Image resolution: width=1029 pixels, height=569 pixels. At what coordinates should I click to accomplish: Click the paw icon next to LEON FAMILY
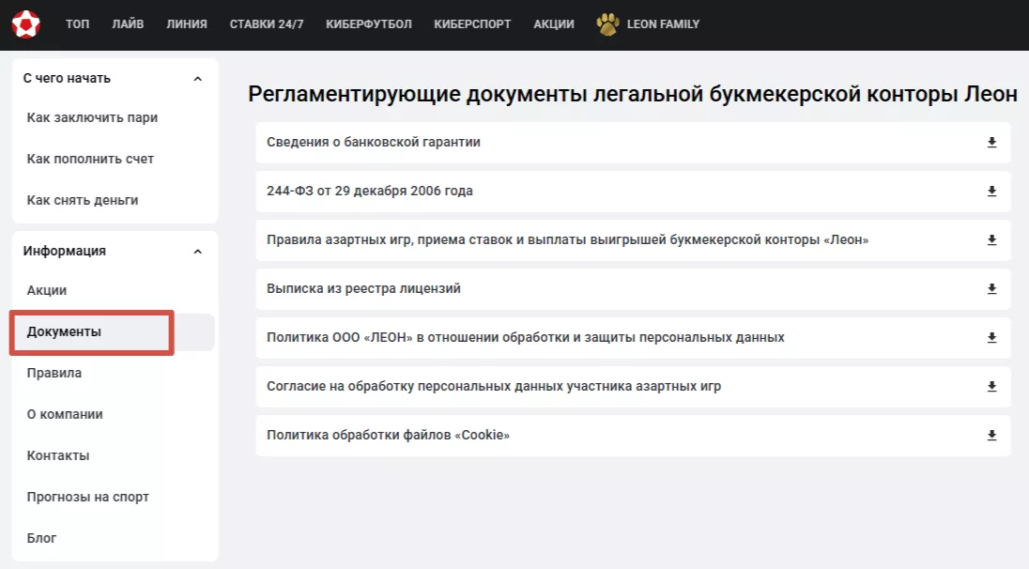click(x=607, y=23)
